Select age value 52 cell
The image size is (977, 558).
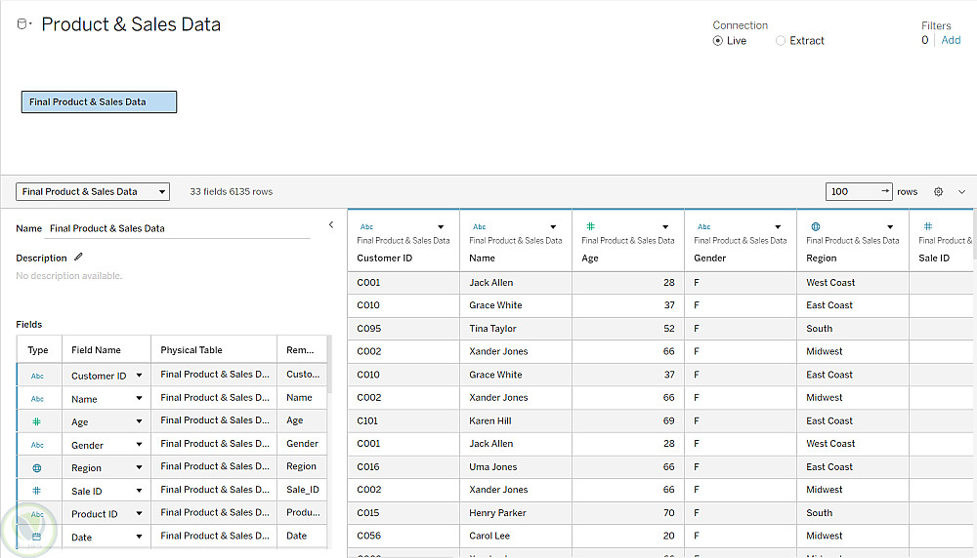[628, 329]
